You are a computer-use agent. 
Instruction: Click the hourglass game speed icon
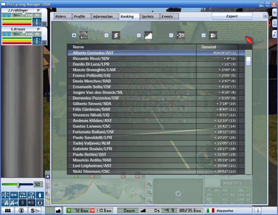(x=274, y=23)
